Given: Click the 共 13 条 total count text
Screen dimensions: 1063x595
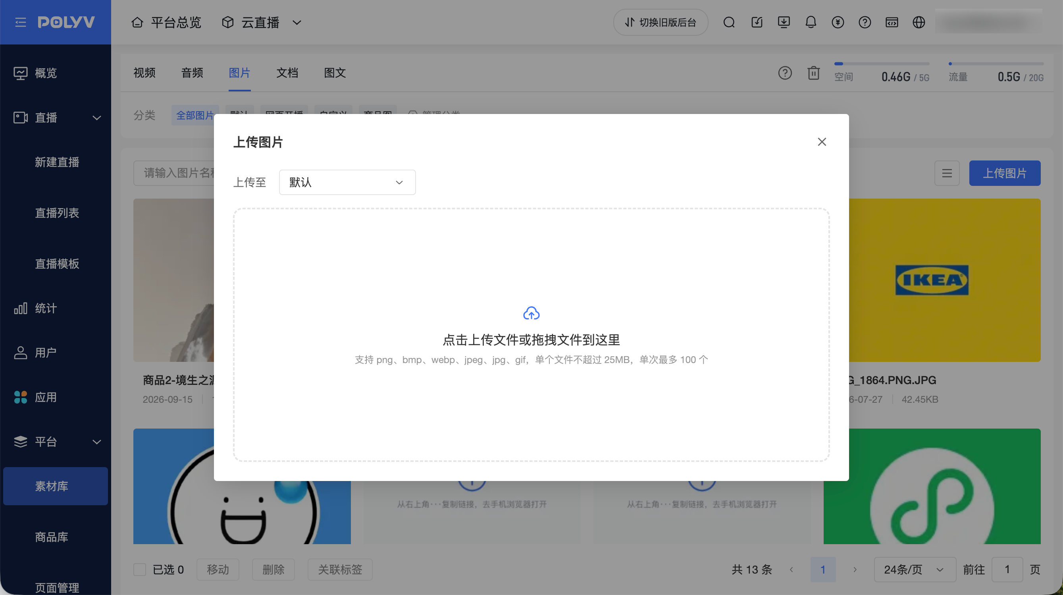Looking at the screenshot, I should click(752, 570).
